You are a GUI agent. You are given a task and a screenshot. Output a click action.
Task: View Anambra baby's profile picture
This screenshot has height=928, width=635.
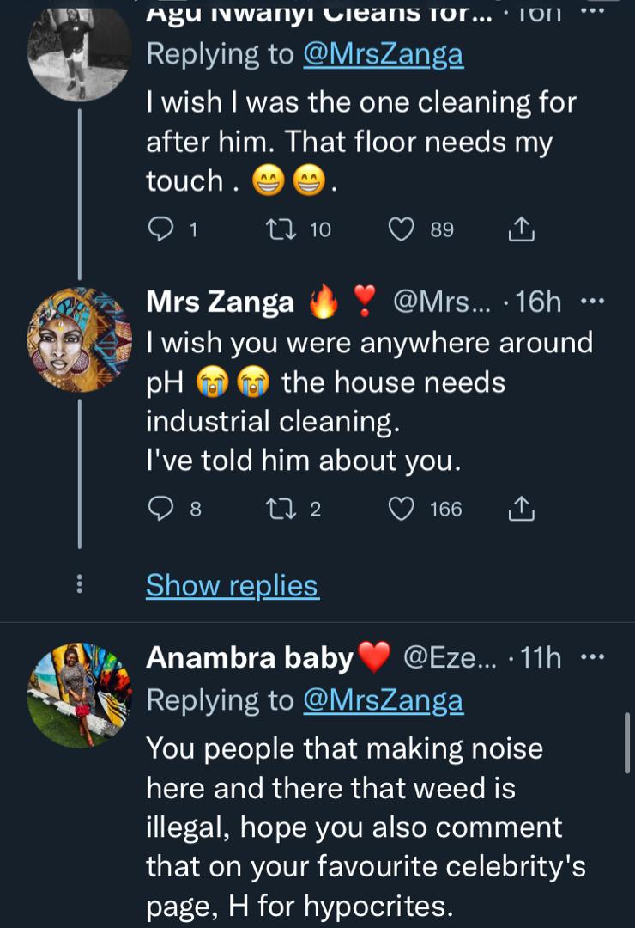click(x=80, y=694)
